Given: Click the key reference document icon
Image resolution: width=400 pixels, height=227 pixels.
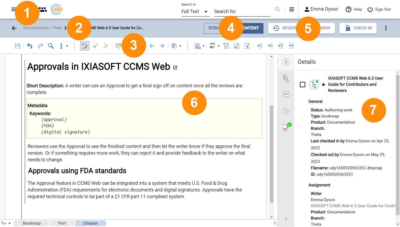Looking at the screenshot, I should 247,46.
